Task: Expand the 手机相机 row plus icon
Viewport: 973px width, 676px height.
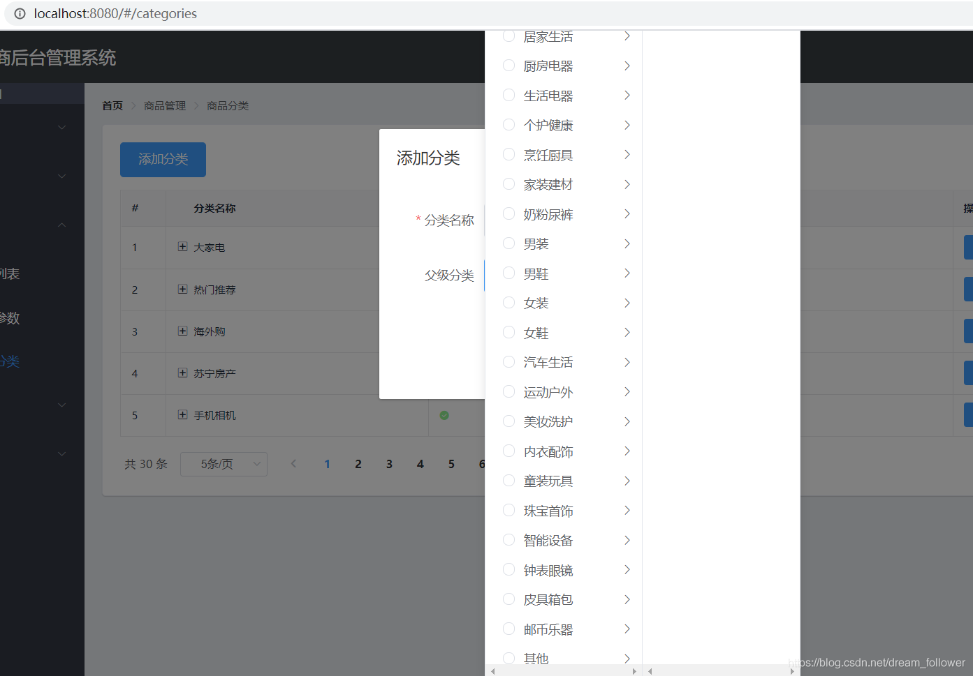Action: 182,414
